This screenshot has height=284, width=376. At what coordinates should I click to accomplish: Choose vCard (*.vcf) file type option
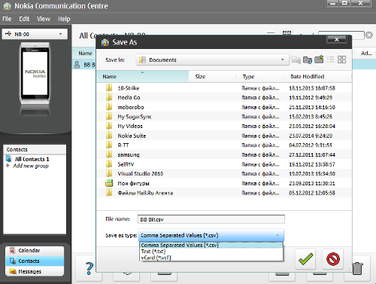[156, 258]
